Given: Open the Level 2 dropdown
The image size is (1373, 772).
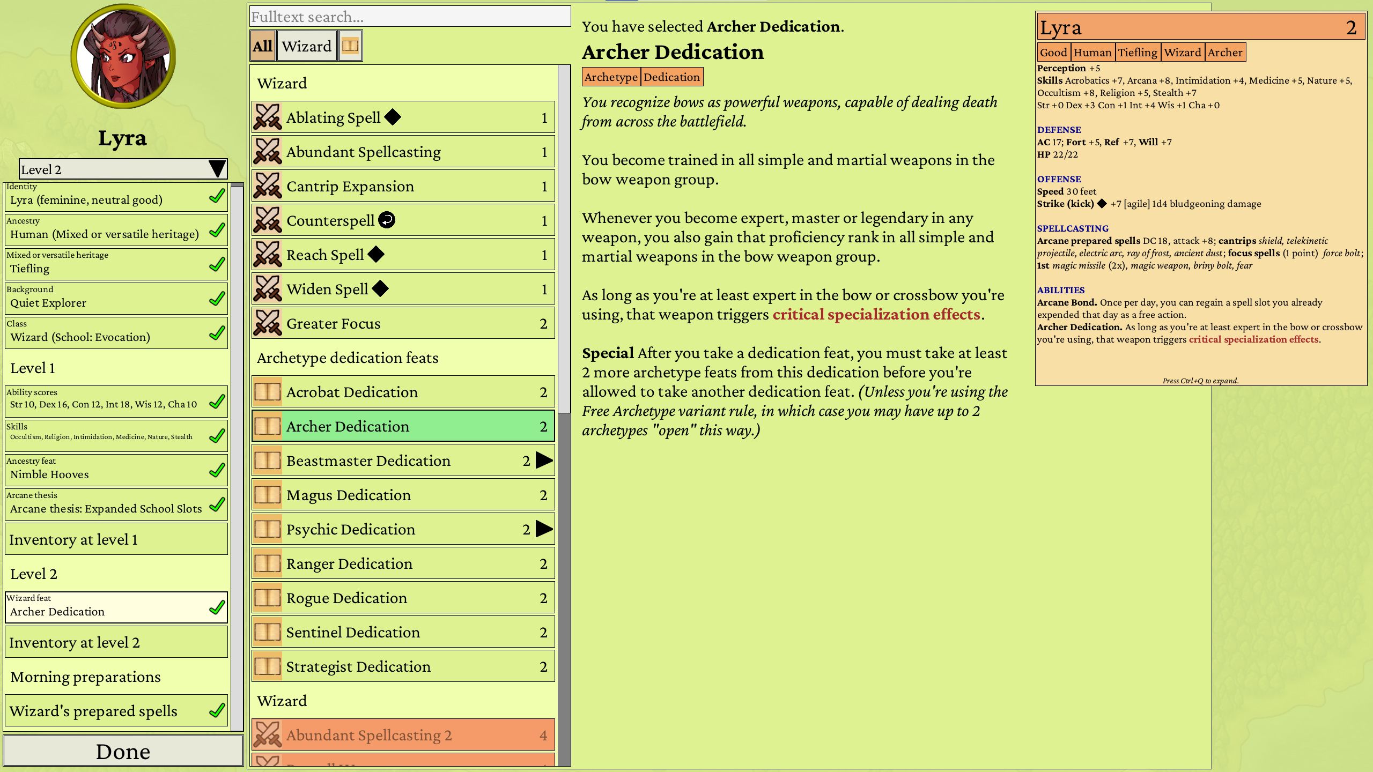Looking at the screenshot, I should tap(123, 169).
